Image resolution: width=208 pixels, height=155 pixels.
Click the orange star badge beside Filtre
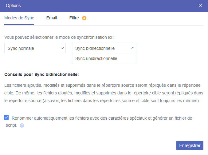[x=84, y=18]
